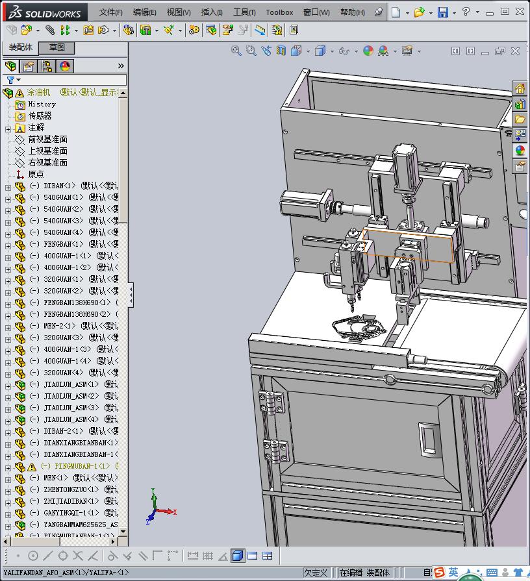Click the New document icon

click(396, 12)
